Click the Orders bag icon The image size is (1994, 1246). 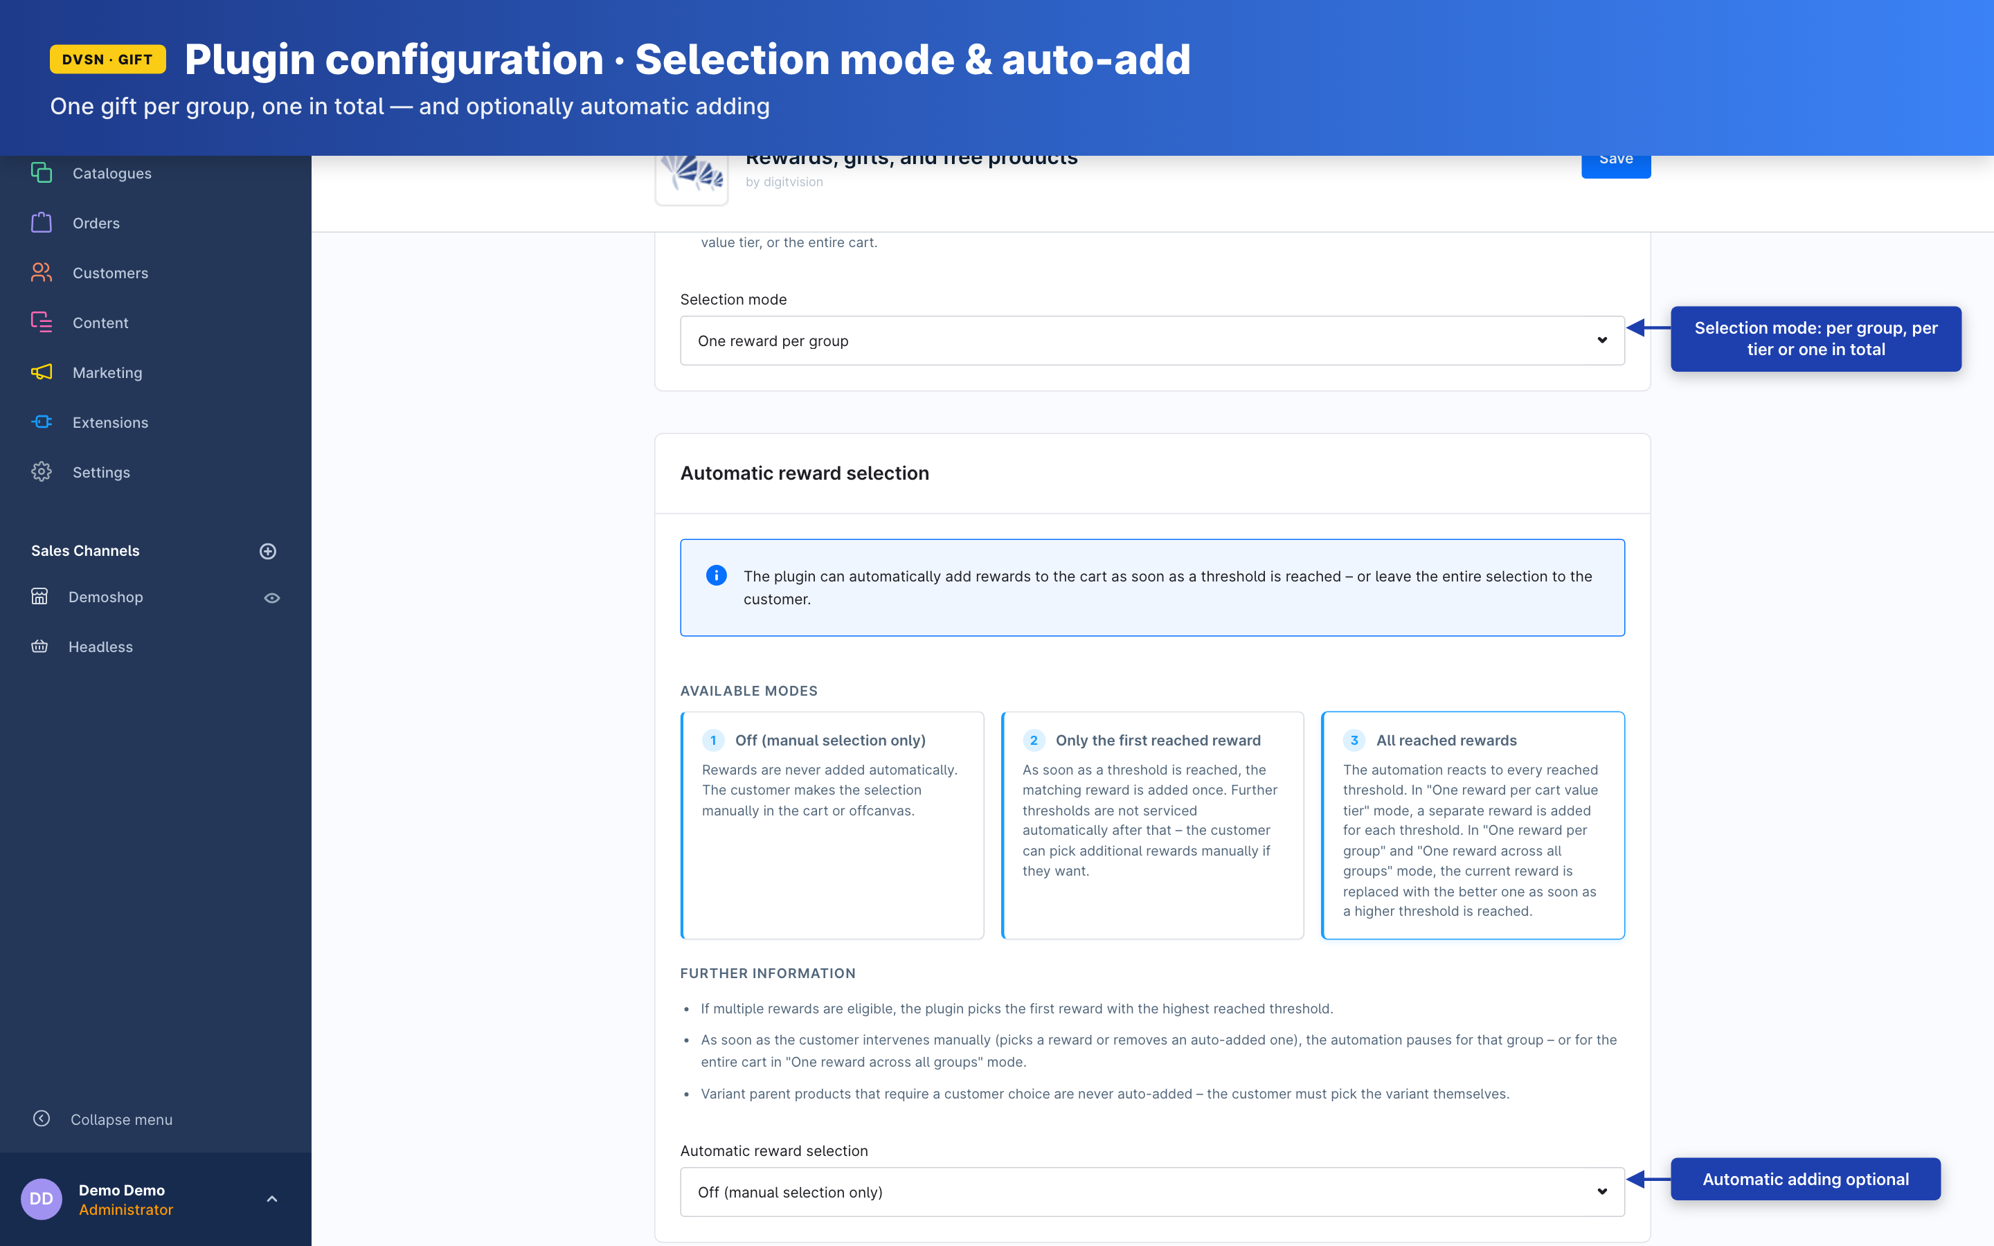[42, 224]
